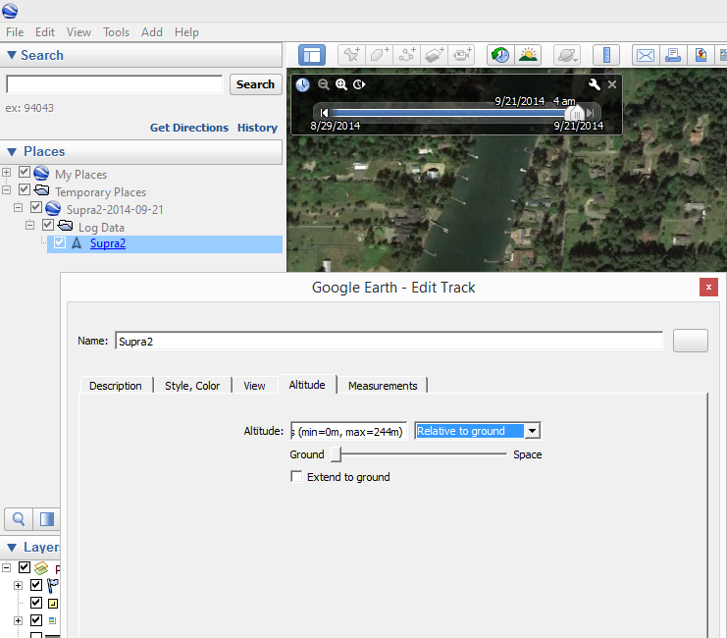This screenshot has height=638, width=727.
Task: Collapse the Temporary Places tree node
Action: [x=7, y=189]
